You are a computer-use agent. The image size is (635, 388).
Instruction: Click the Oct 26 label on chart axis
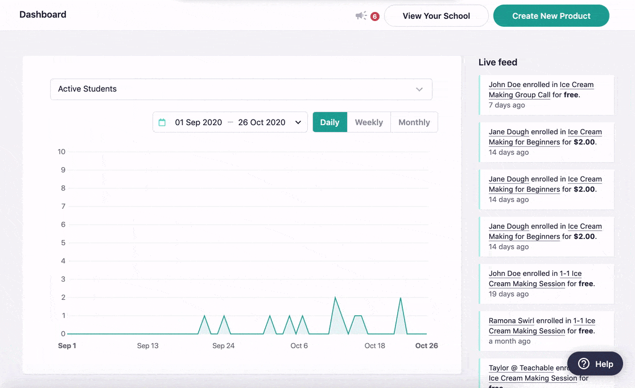426,346
